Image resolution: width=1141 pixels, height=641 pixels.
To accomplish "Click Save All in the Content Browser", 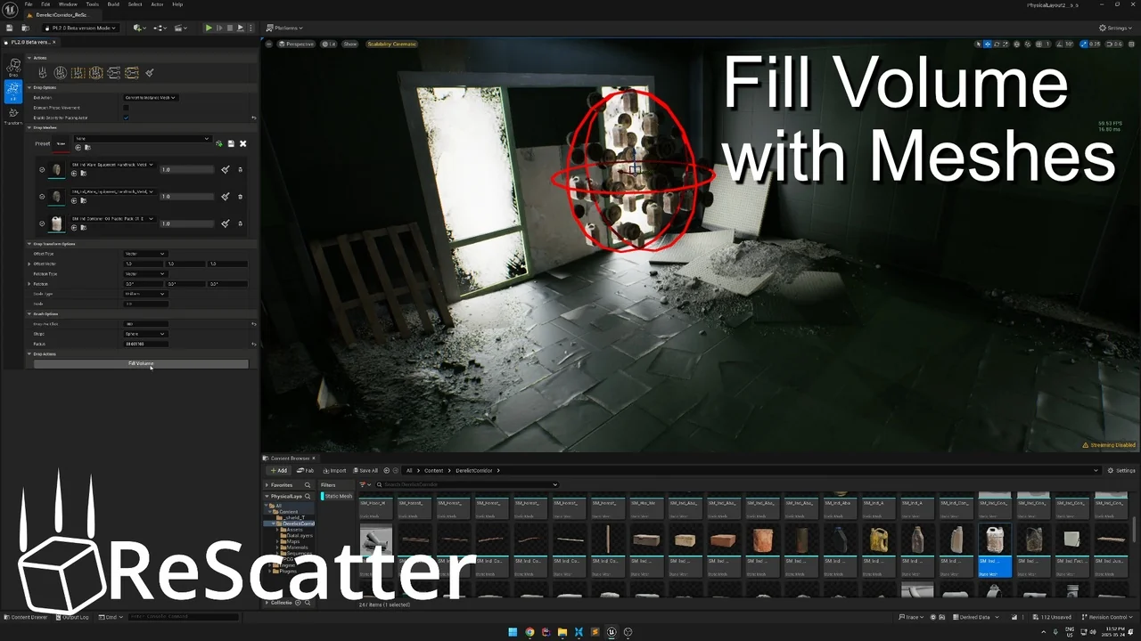I will [x=365, y=470].
